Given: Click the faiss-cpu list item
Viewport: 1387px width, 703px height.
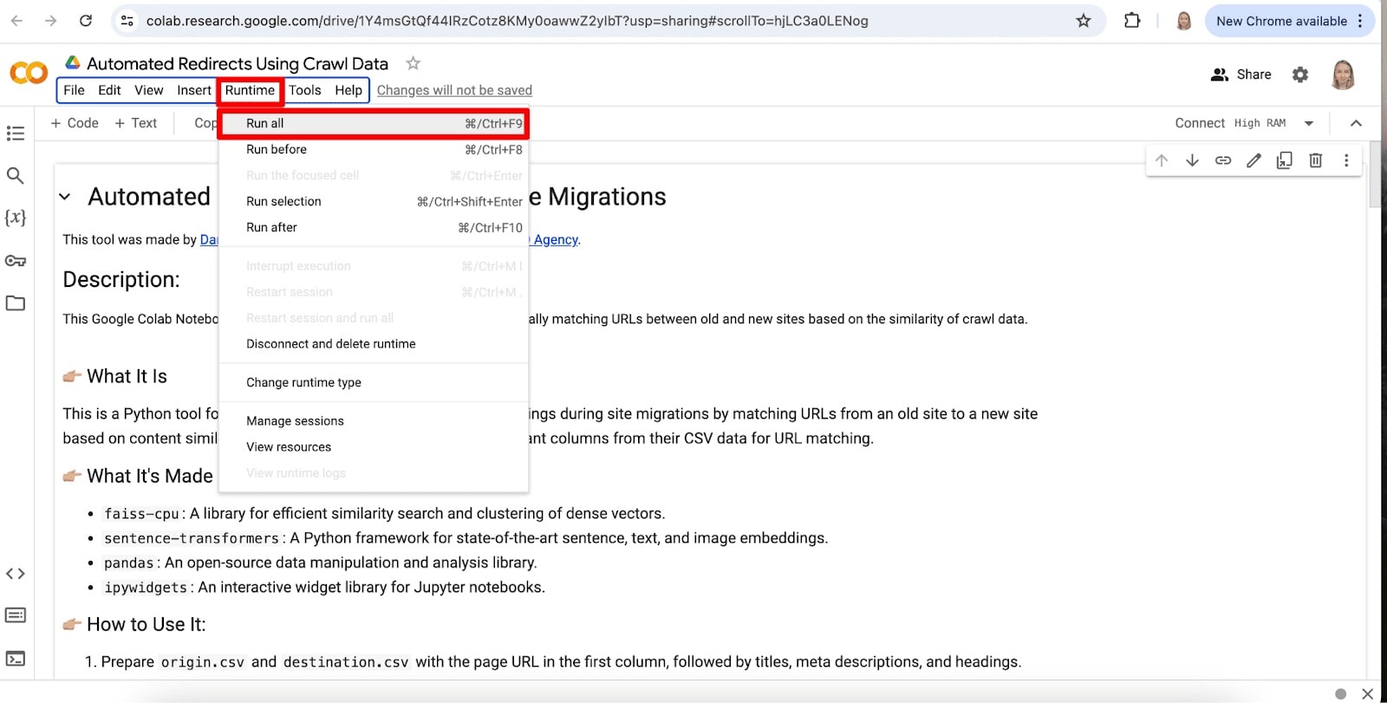Looking at the screenshot, I should tap(385, 514).
